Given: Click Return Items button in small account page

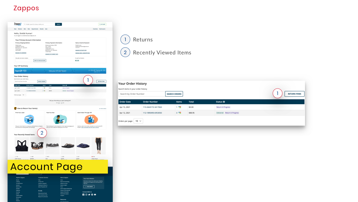Looking at the screenshot, I should (x=101, y=82).
